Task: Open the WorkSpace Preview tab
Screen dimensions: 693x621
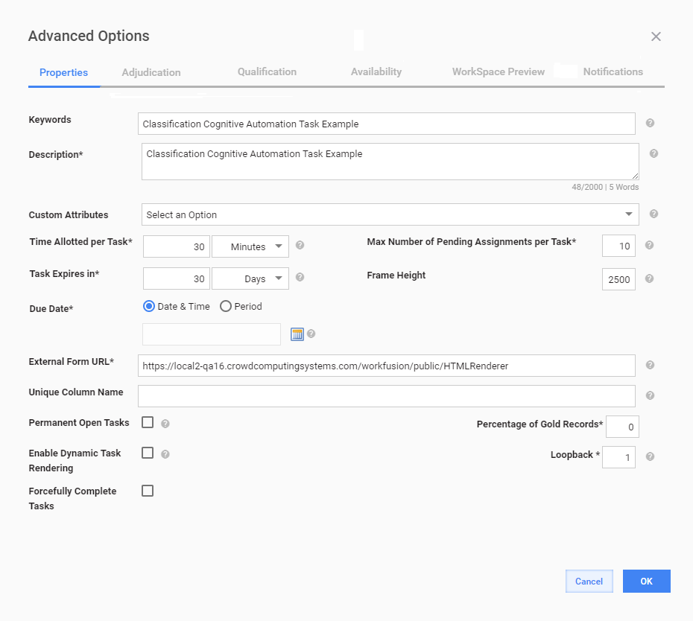Action: 498,71
